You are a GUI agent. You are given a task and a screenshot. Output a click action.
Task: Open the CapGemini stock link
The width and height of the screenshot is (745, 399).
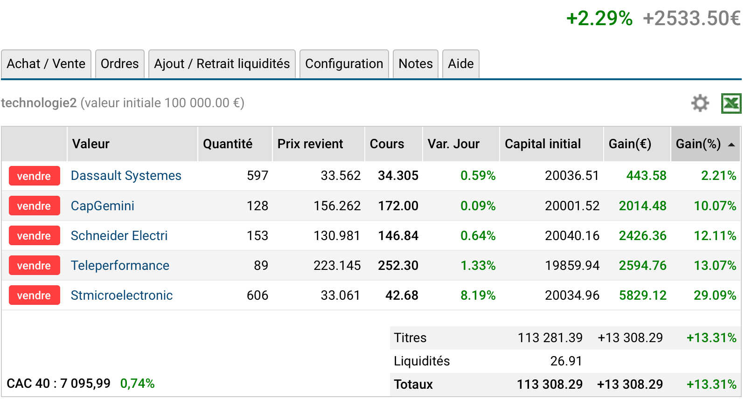click(103, 206)
